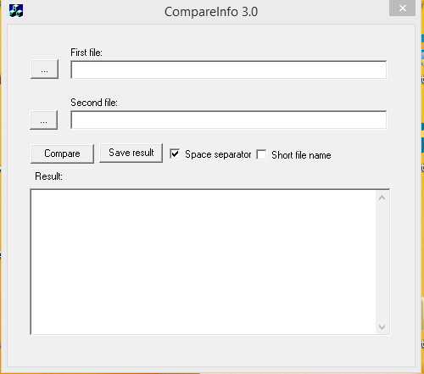Image resolution: width=424 pixels, height=374 pixels.
Task: Click the Result scrollbar up arrow
Action: pos(382,198)
